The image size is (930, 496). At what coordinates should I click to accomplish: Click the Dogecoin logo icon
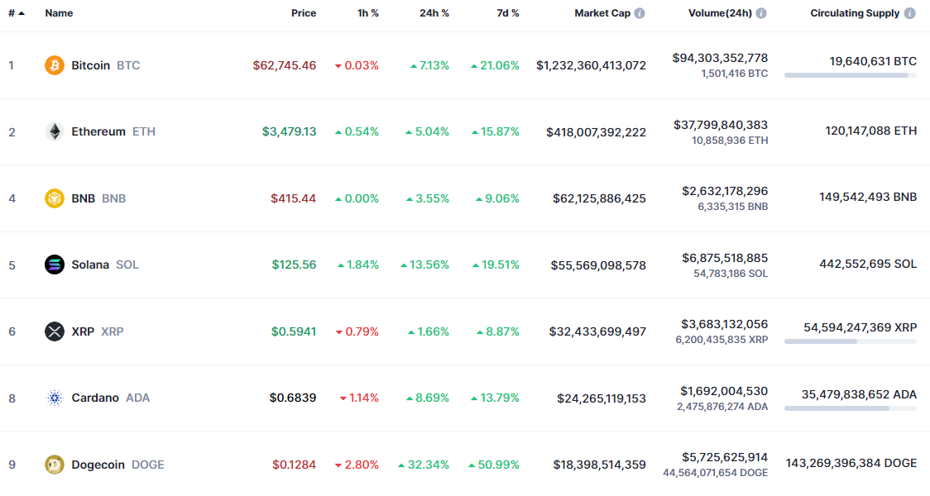click(55, 464)
